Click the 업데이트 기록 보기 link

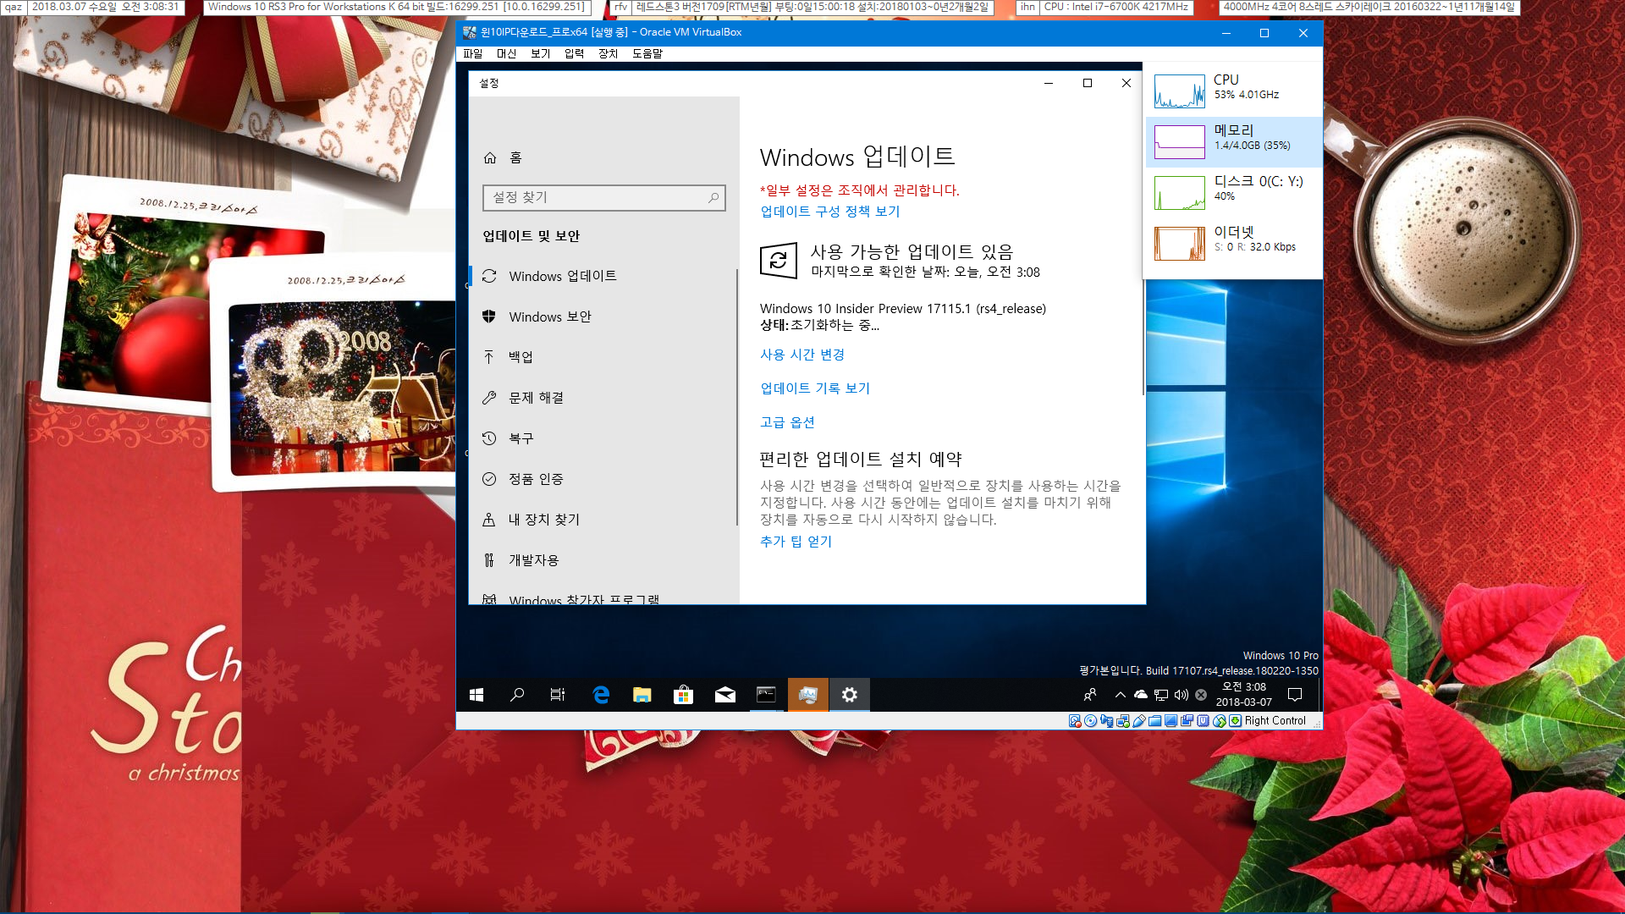815,388
